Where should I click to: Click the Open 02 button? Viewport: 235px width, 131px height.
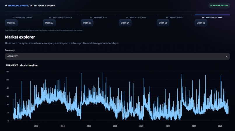[x=49, y=23]
